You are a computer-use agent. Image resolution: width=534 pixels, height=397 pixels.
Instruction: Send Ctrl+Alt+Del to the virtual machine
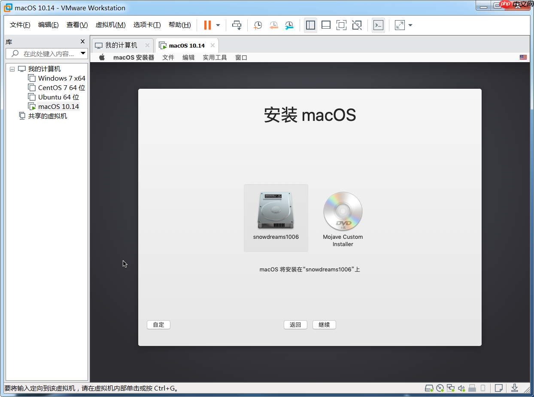tap(237, 25)
